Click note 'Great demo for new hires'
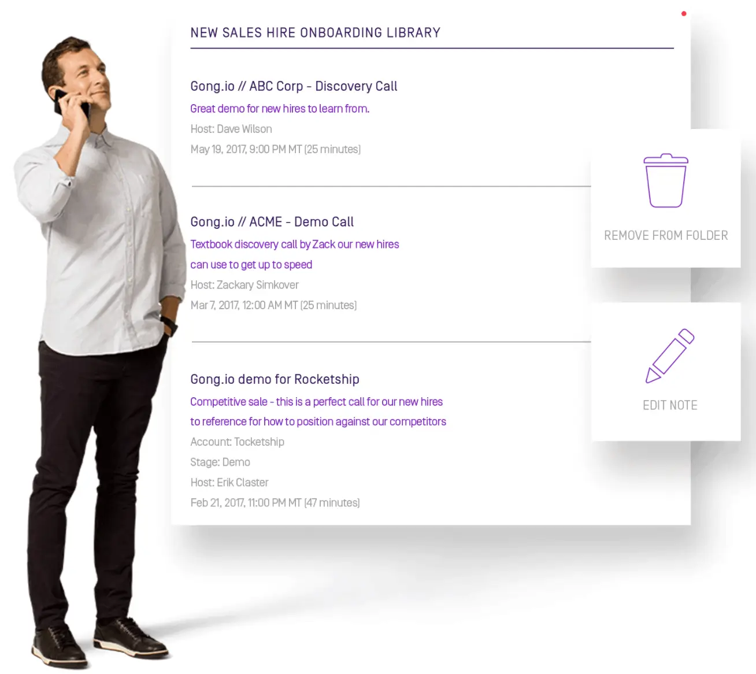The image size is (756, 674). click(x=280, y=109)
